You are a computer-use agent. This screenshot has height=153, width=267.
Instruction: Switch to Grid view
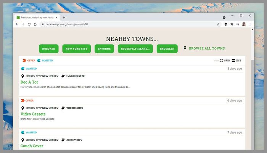225,61
